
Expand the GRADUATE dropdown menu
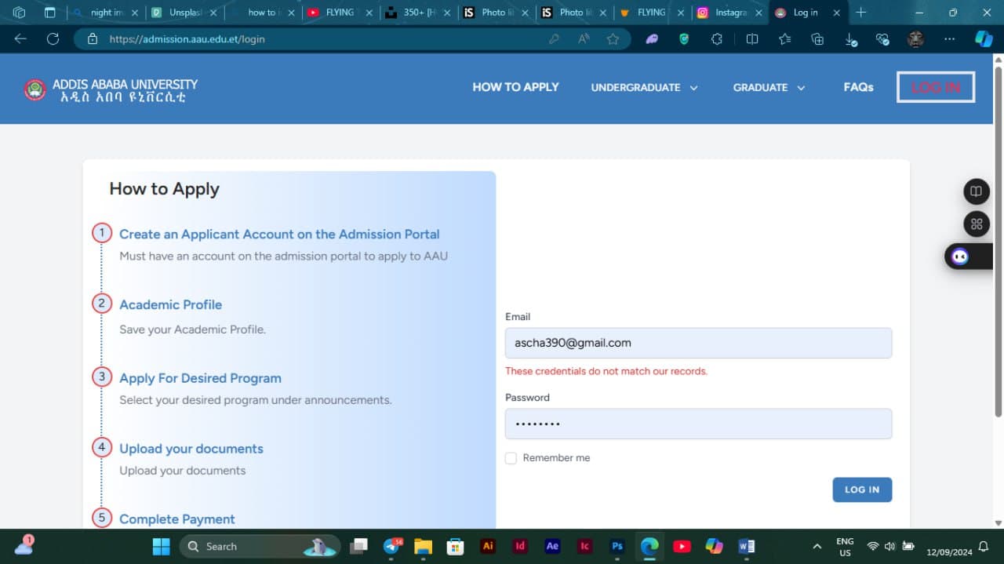[769, 88]
